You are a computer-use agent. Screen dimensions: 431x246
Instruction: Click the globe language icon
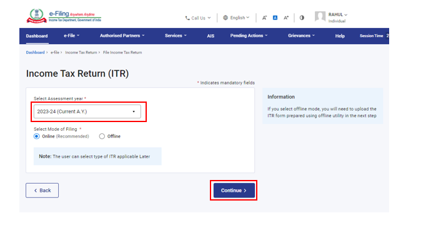(x=225, y=18)
